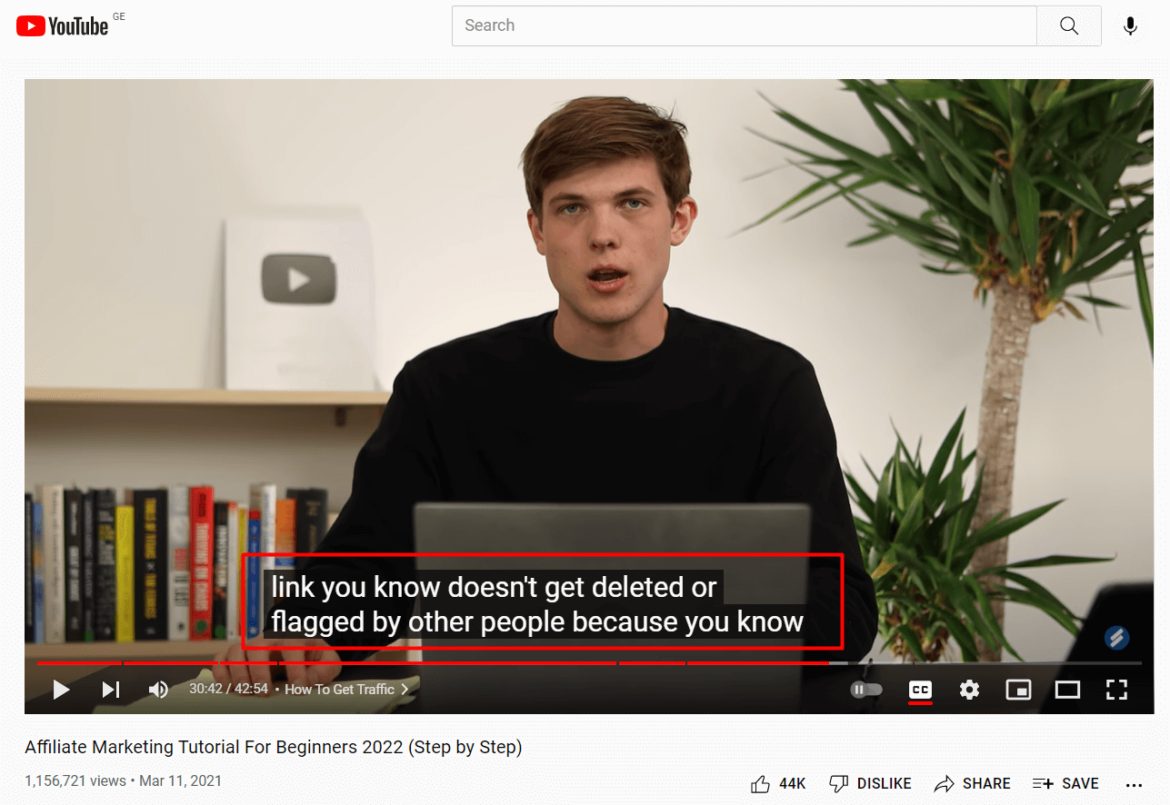
Task: Share this video
Action: (x=973, y=783)
